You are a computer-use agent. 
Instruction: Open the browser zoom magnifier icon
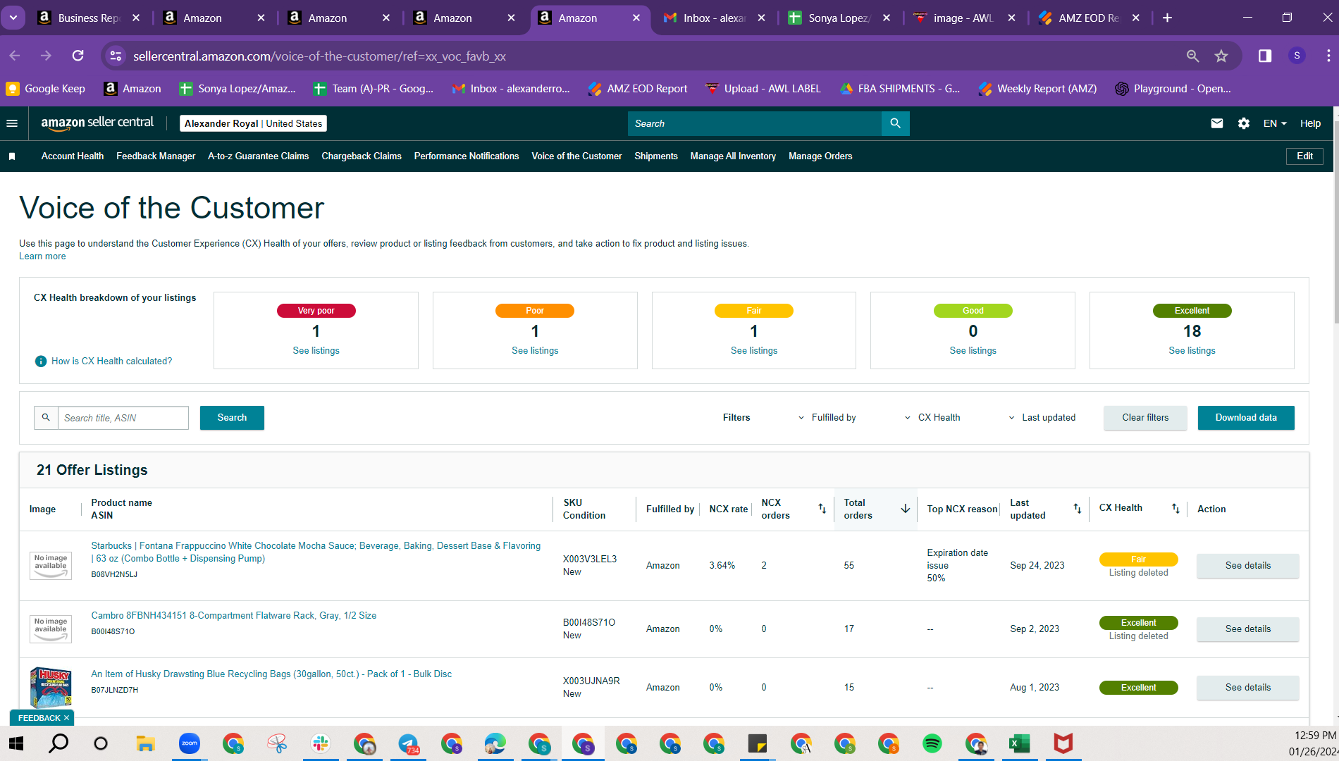(x=1192, y=56)
